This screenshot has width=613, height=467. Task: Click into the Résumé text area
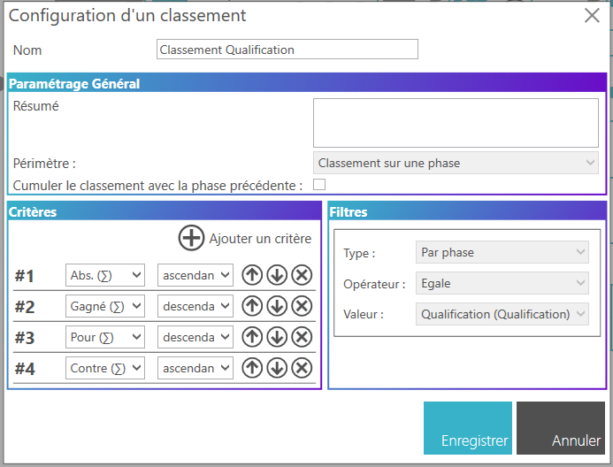[x=456, y=123]
